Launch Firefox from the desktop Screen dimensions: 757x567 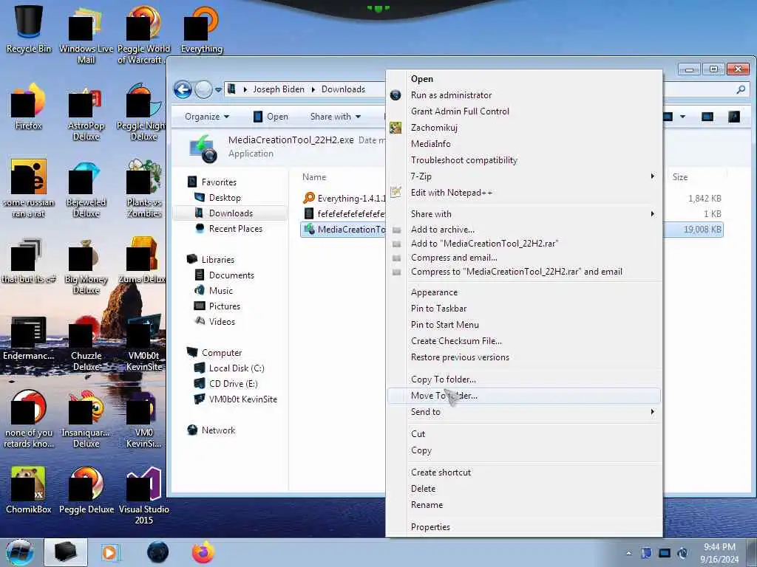coord(29,106)
